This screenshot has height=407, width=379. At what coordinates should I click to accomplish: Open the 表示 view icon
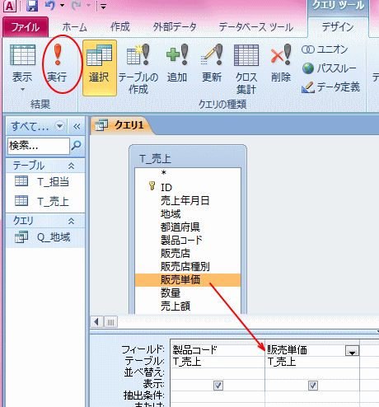coord(22,55)
